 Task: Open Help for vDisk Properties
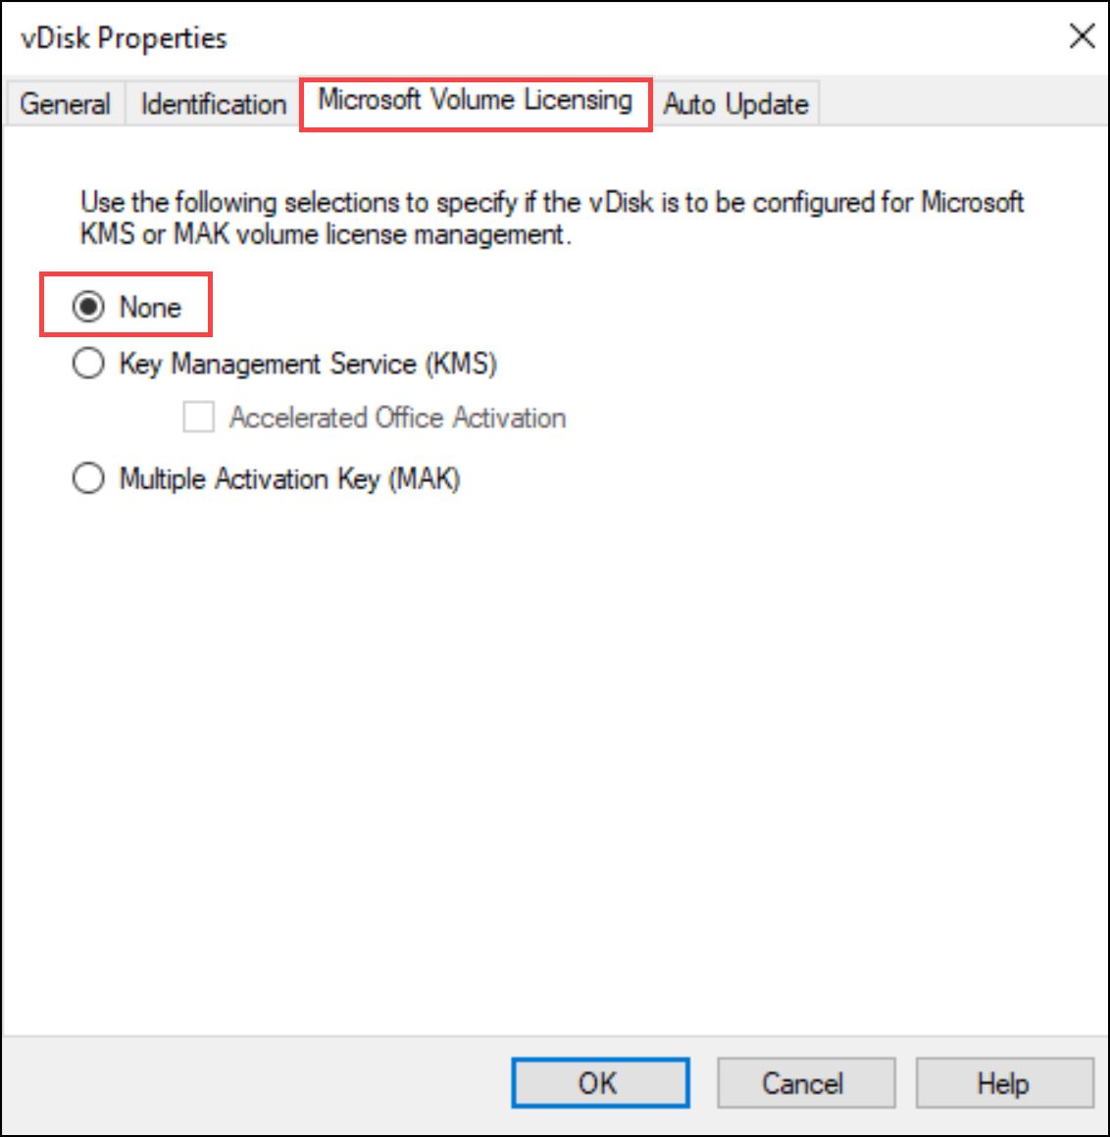tap(1004, 1083)
